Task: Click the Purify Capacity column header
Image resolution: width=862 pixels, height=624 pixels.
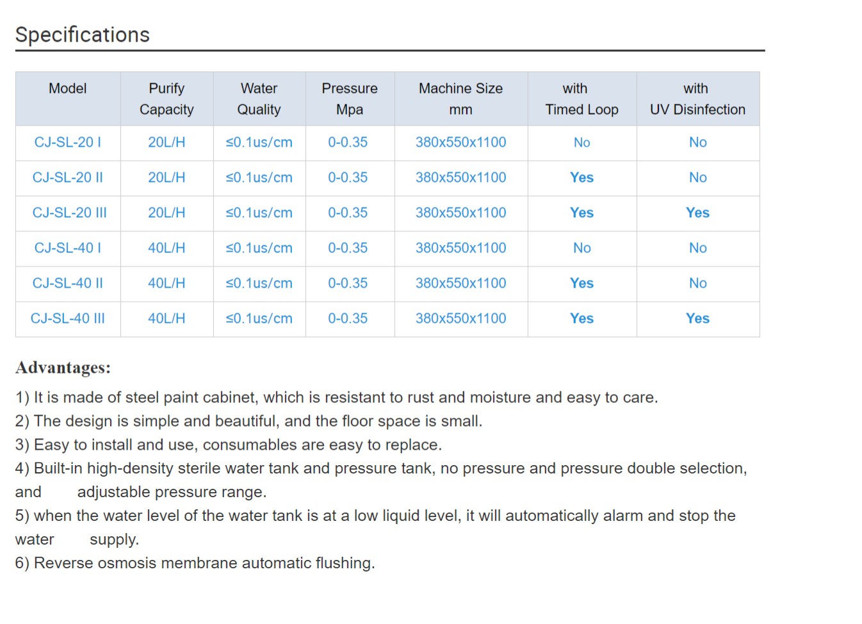Action: pos(167,99)
